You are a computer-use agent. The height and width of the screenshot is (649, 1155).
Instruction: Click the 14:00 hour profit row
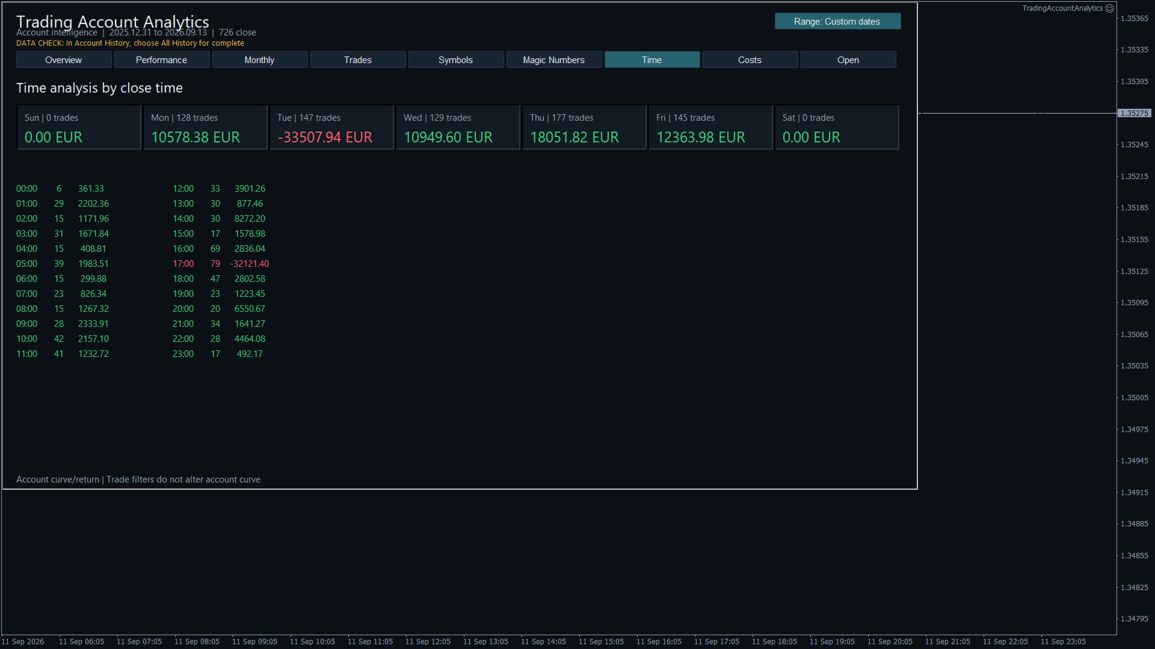tap(219, 219)
